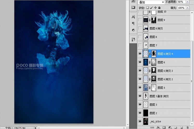Viewport: 194px width, 129px height.
Task: Lock transparent pixels checkbox icon
Action: (x=148, y=8)
